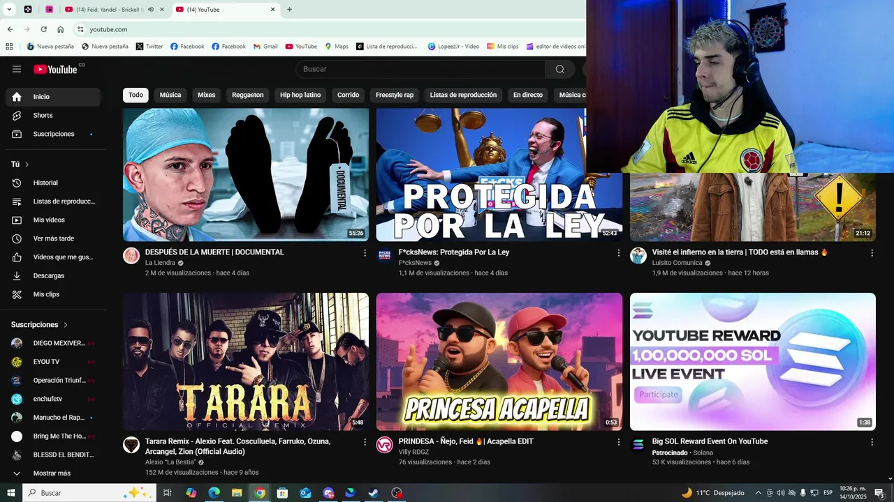Expand the Suscripciones section heading

tap(40, 325)
